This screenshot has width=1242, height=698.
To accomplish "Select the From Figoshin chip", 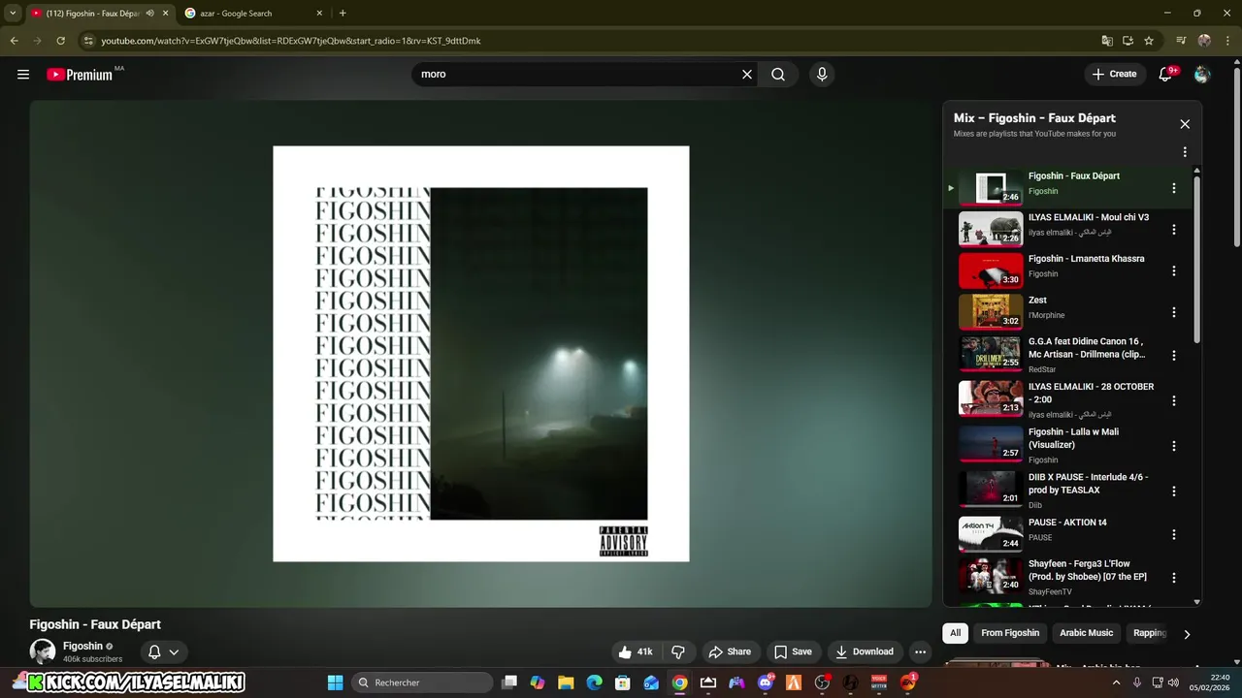I will pos(1010,633).
